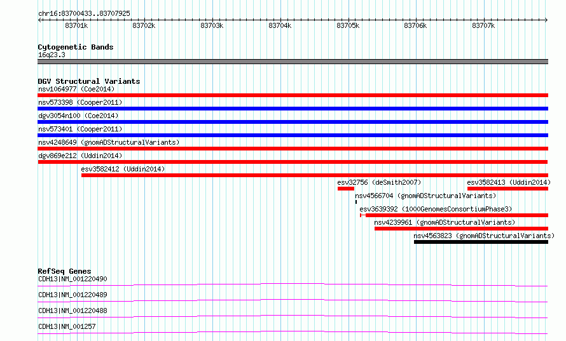The height and width of the screenshot is (341, 566).
Task: Select the red nsv4239961 variant bar
Action: click(461, 229)
